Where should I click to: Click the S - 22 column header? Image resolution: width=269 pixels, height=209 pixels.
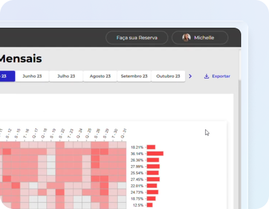(x=61, y=133)
